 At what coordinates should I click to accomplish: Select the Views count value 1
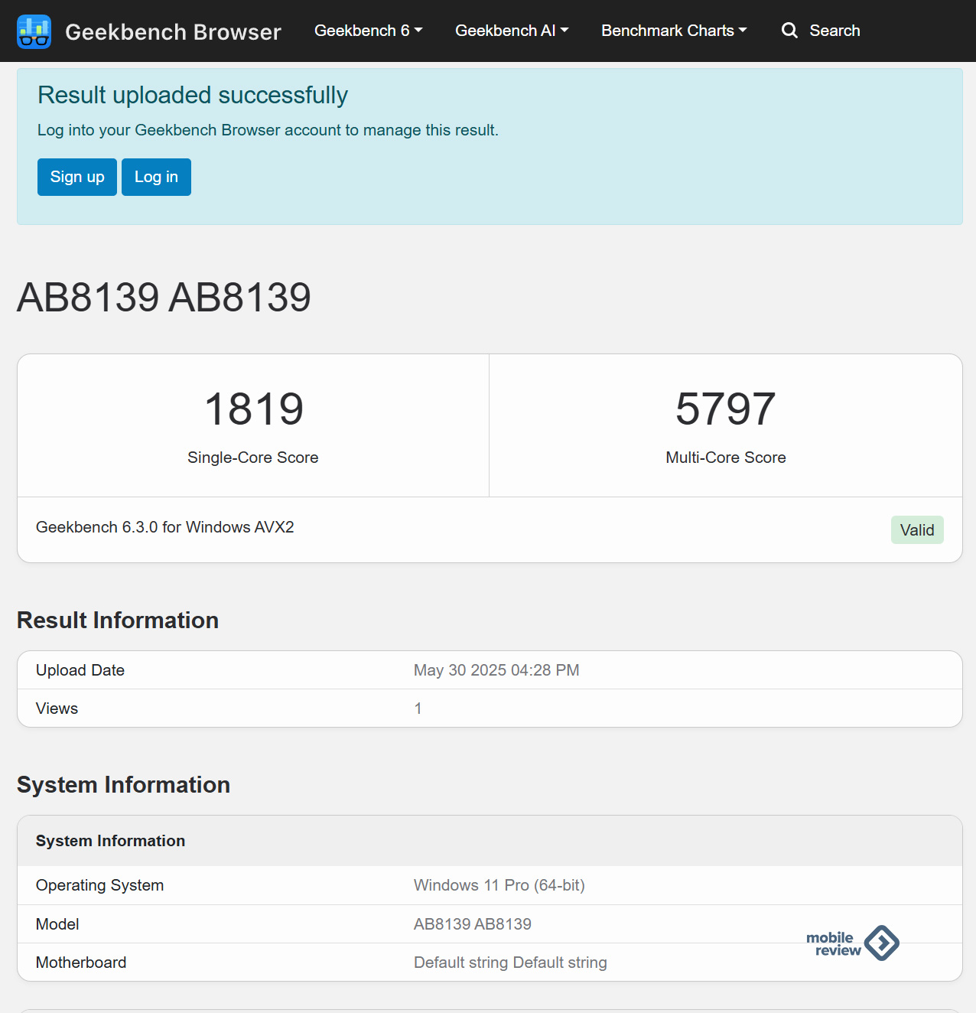(418, 708)
